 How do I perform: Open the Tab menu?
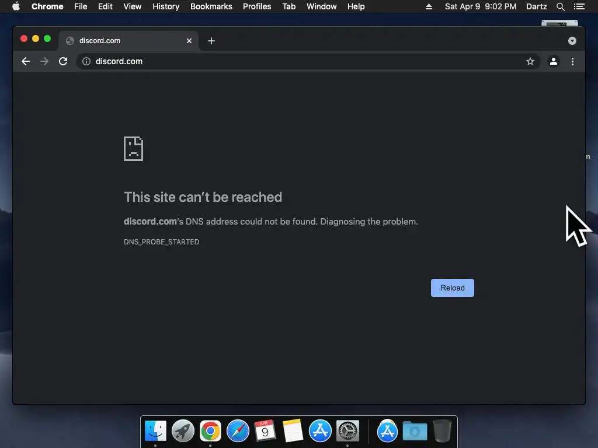(288, 6)
